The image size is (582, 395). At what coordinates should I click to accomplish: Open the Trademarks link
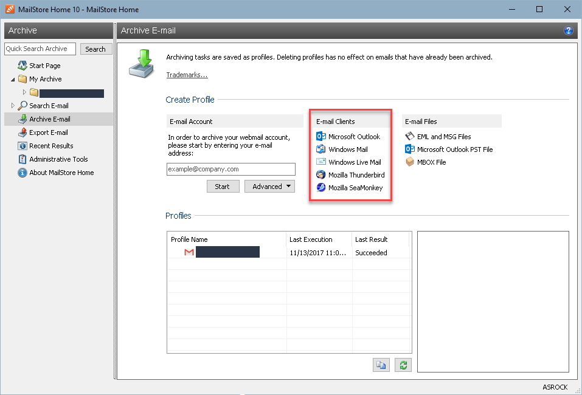tap(187, 75)
